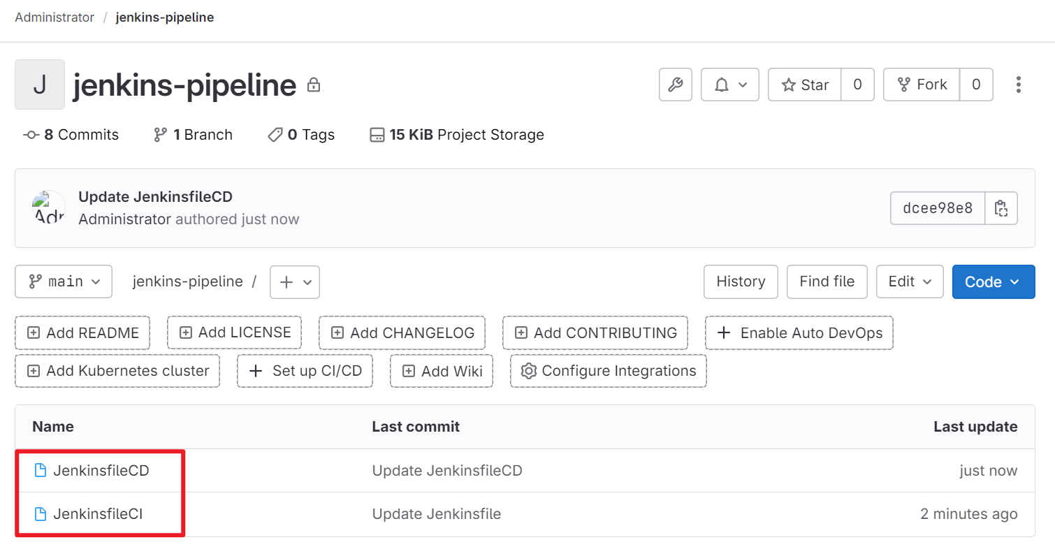Click the private lock icon by project name
The width and height of the screenshot is (1055, 549).
tap(314, 85)
